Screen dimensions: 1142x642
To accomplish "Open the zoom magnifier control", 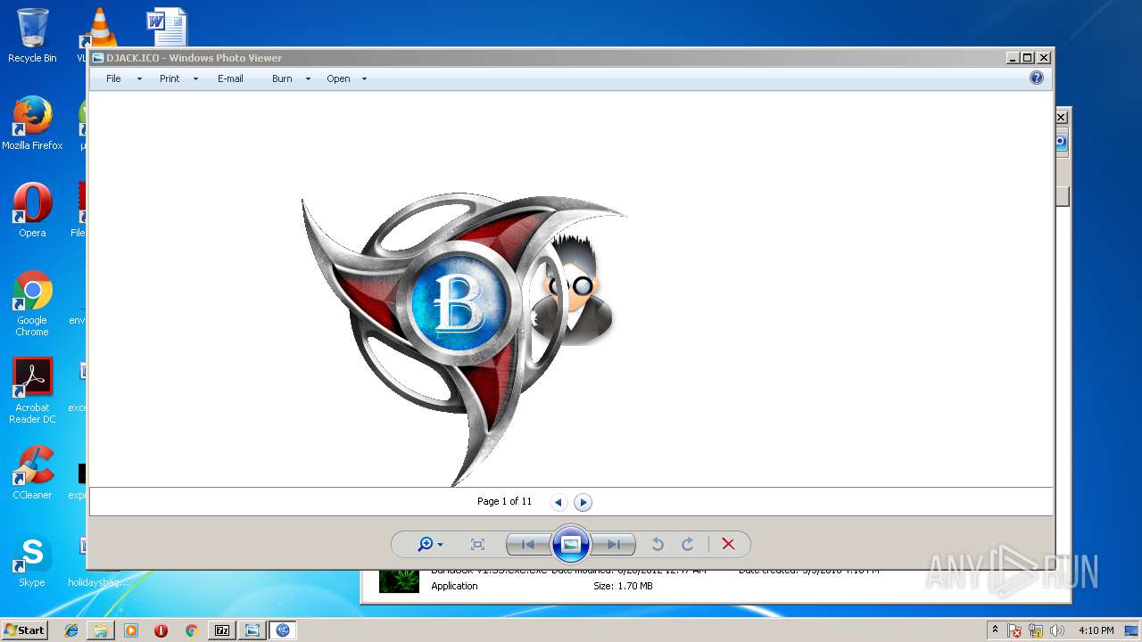I will click(x=430, y=544).
